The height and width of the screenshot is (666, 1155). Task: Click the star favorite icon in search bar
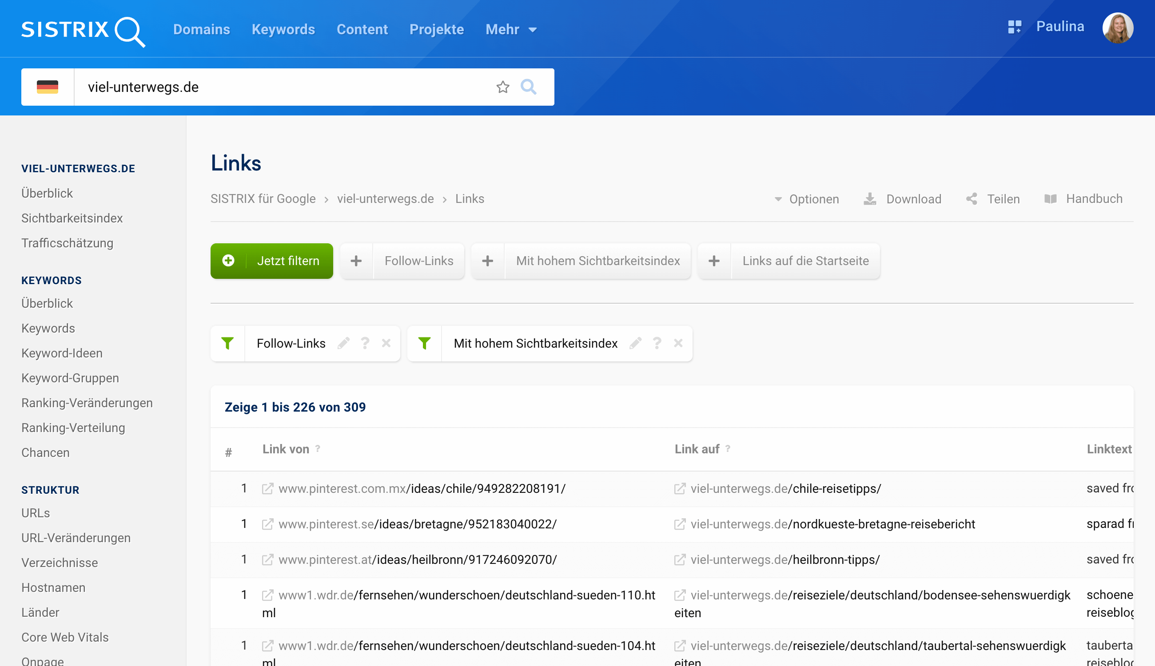[x=502, y=87]
